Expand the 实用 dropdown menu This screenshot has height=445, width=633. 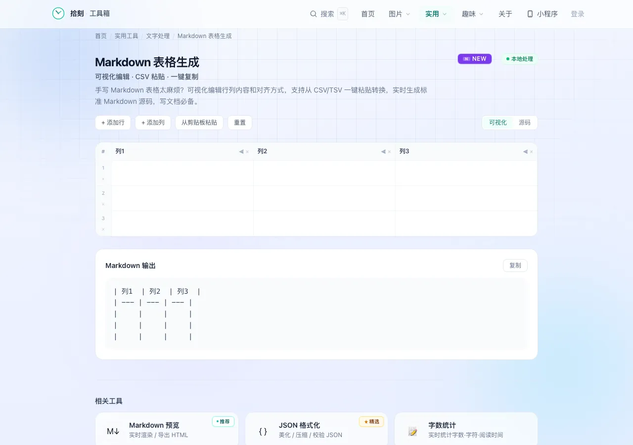pos(436,14)
